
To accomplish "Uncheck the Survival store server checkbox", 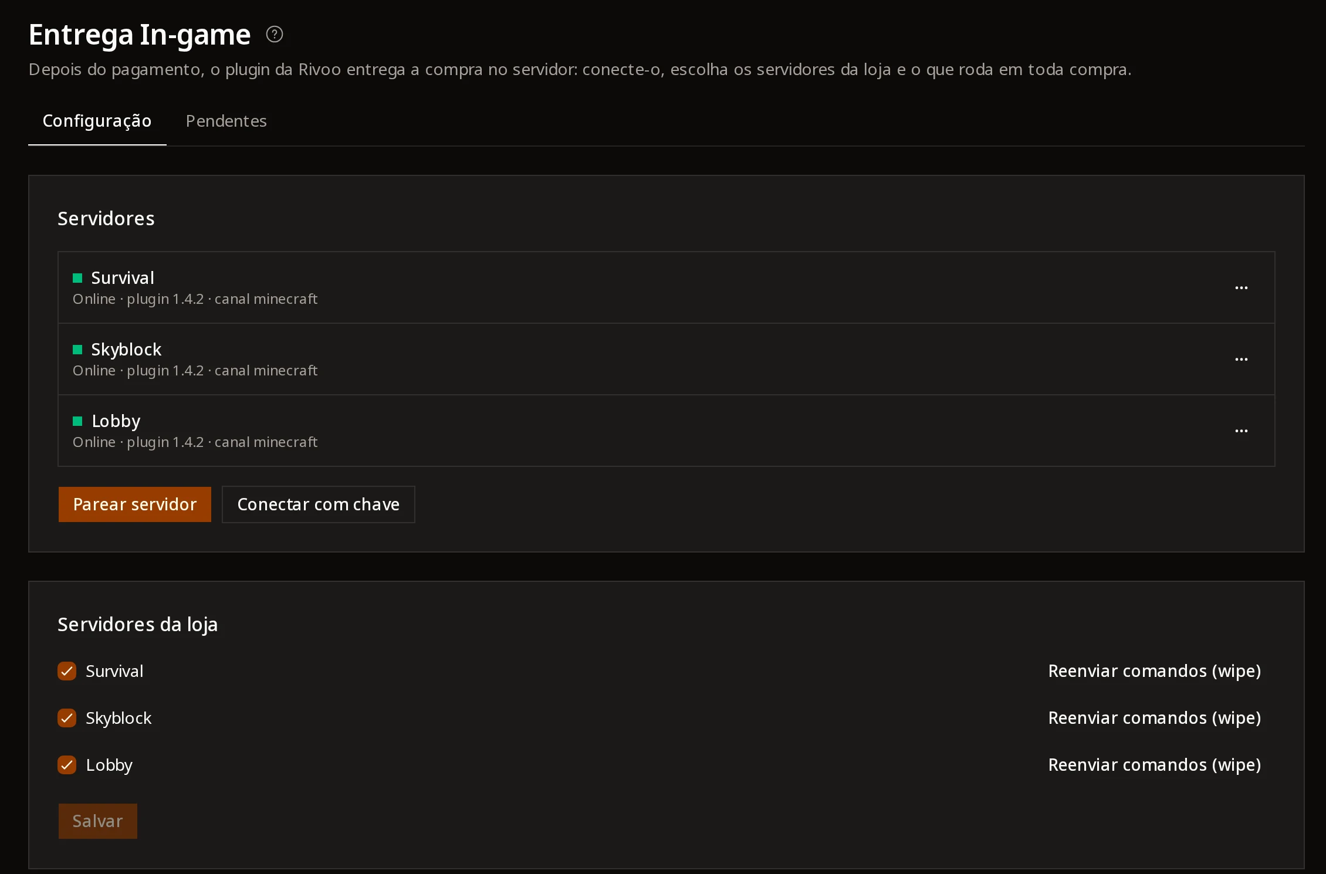I will [67, 671].
